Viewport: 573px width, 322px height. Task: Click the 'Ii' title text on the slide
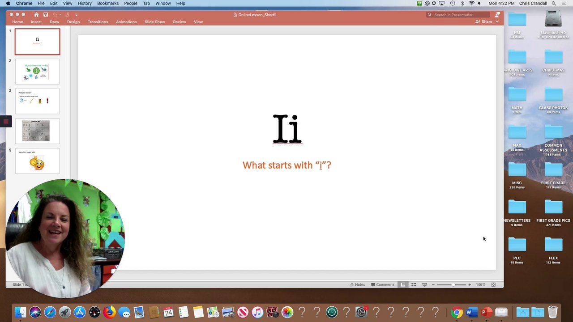[x=287, y=129]
